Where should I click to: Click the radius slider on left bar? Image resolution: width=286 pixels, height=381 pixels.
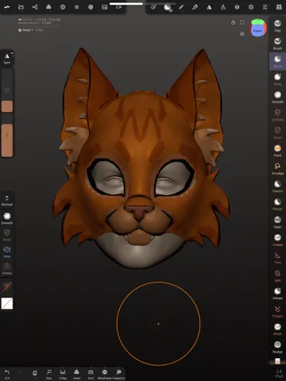pos(7,90)
